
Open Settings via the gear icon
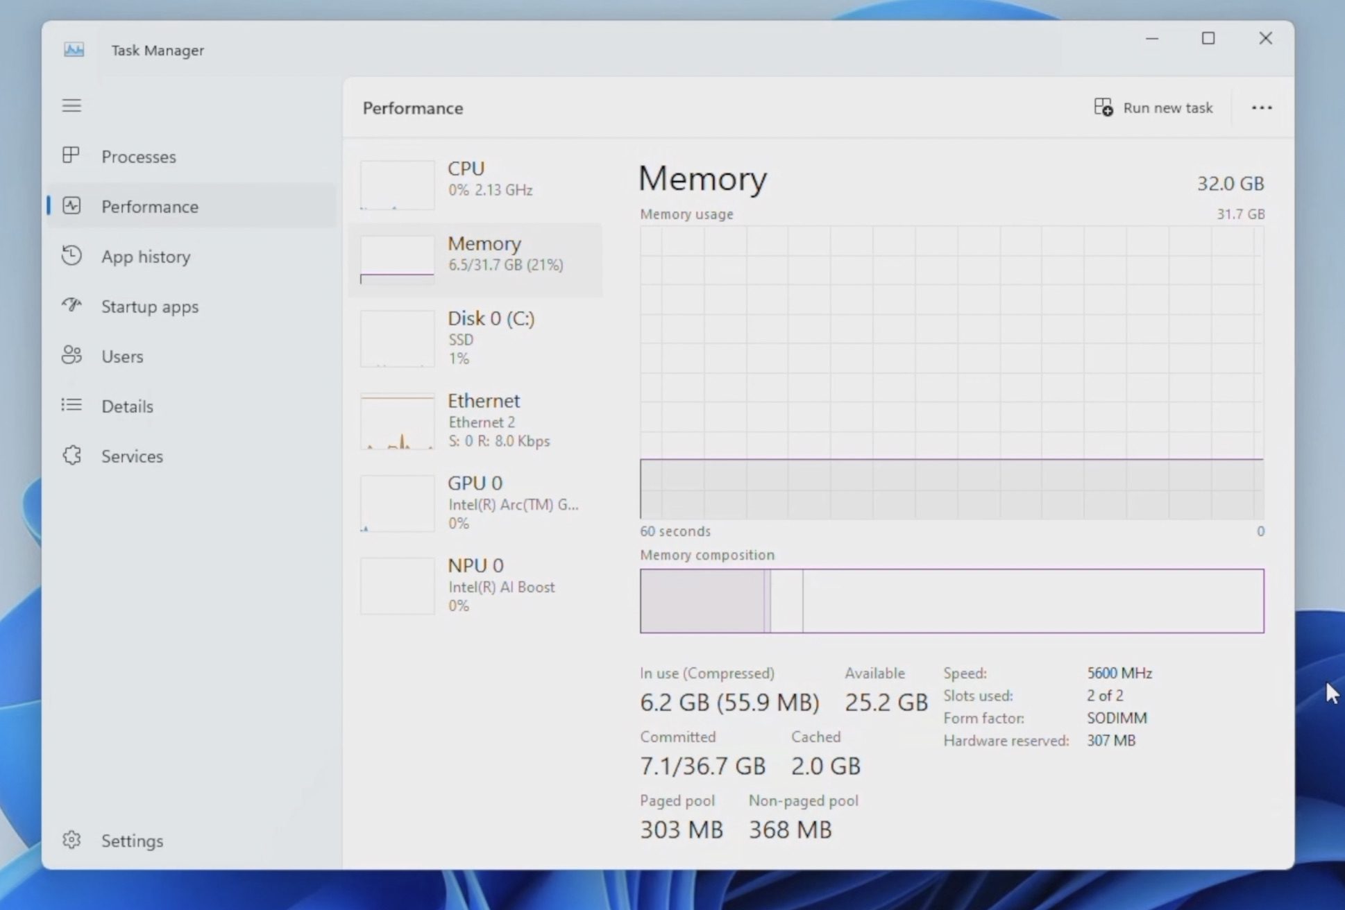pyautogui.click(x=71, y=840)
